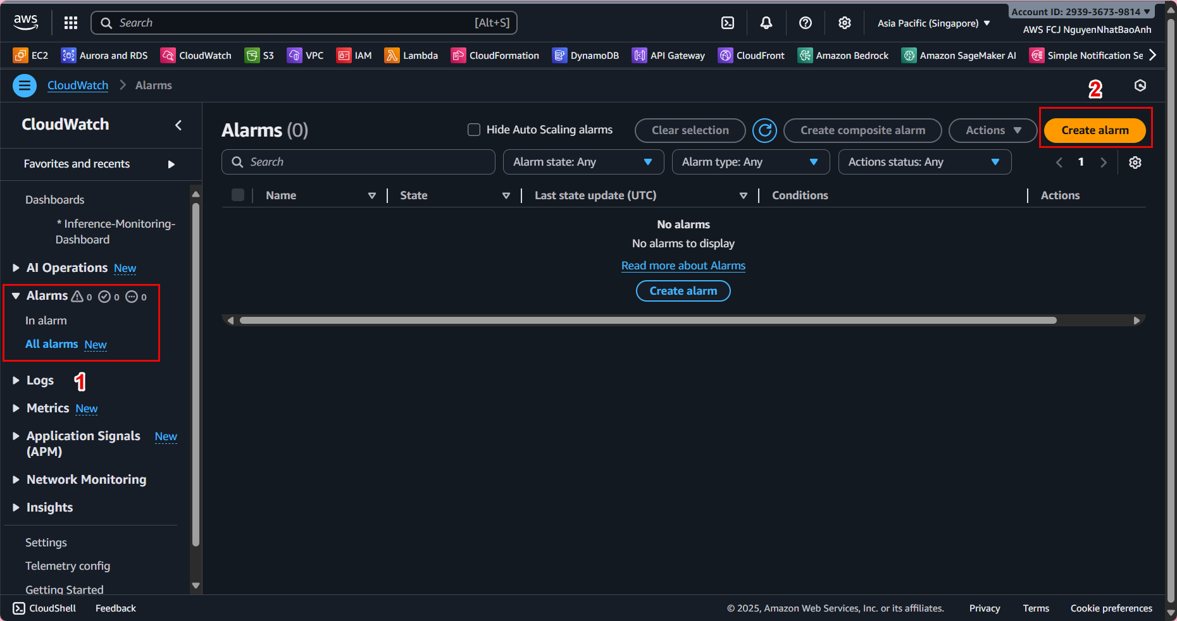Open the notifications bell
The image size is (1177, 621).
tap(766, 23)
